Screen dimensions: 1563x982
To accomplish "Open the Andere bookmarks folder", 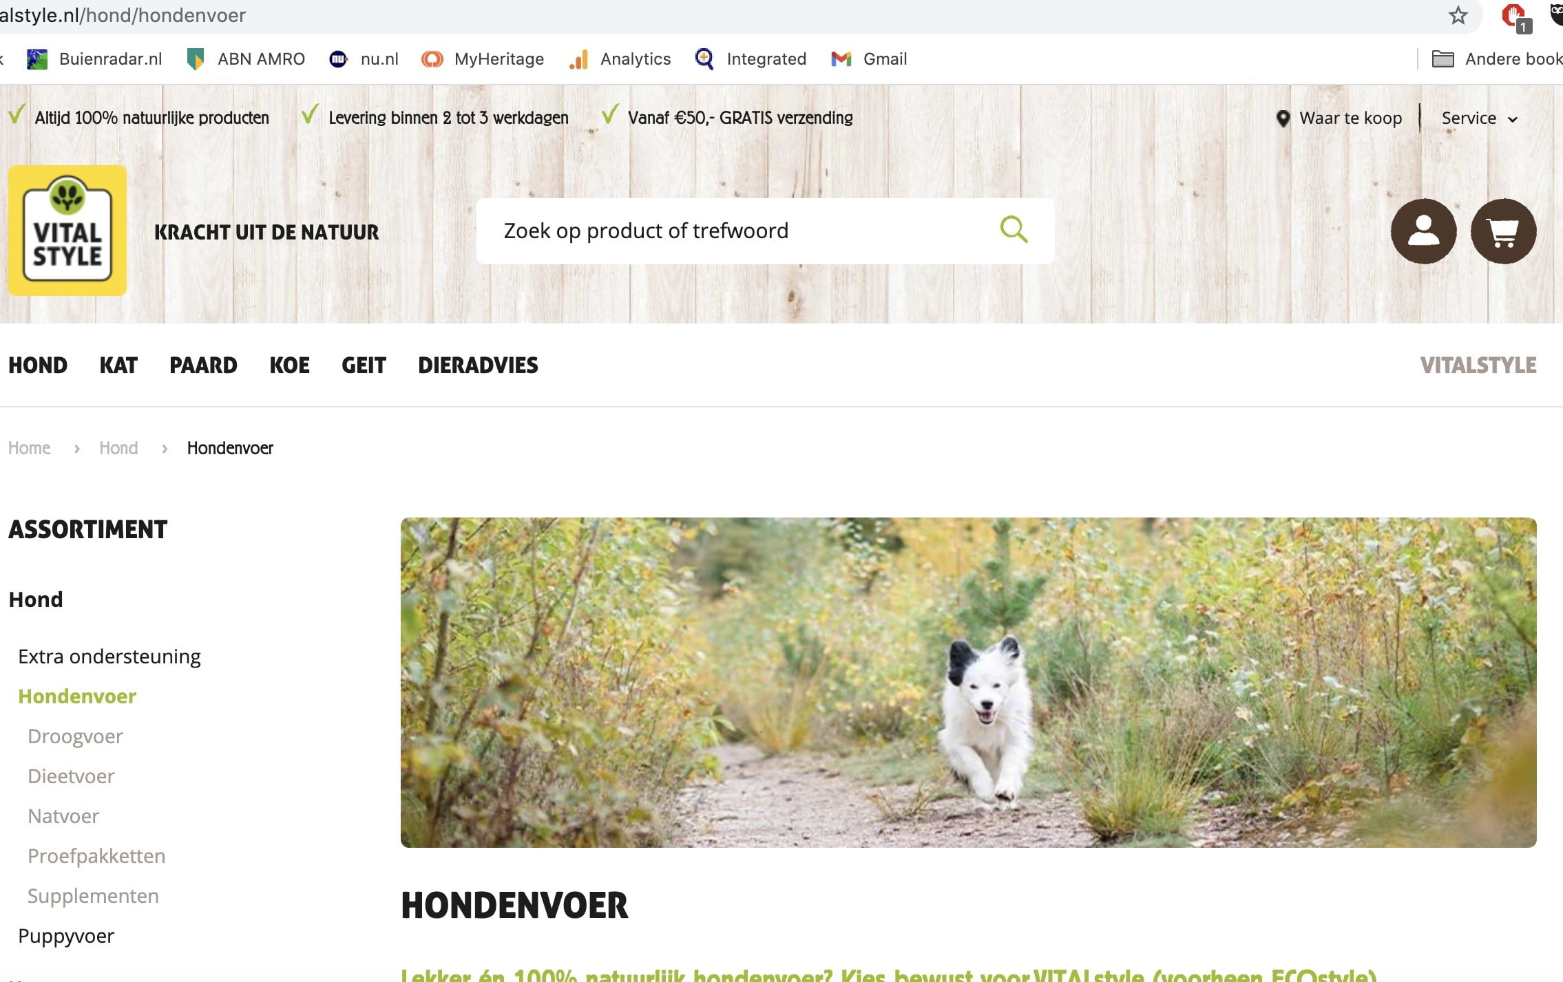I will point(1497,59).
